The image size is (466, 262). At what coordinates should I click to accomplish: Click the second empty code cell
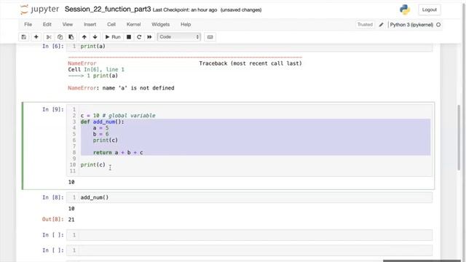coord(249,250)
